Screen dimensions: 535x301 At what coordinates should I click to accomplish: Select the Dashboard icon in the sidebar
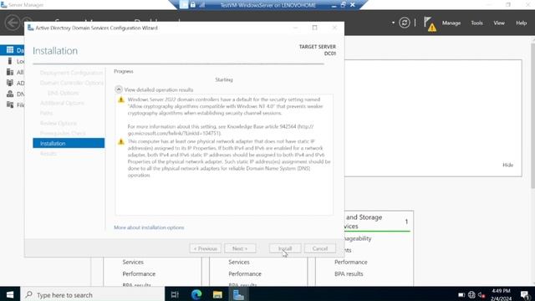(x=10, y=50)
